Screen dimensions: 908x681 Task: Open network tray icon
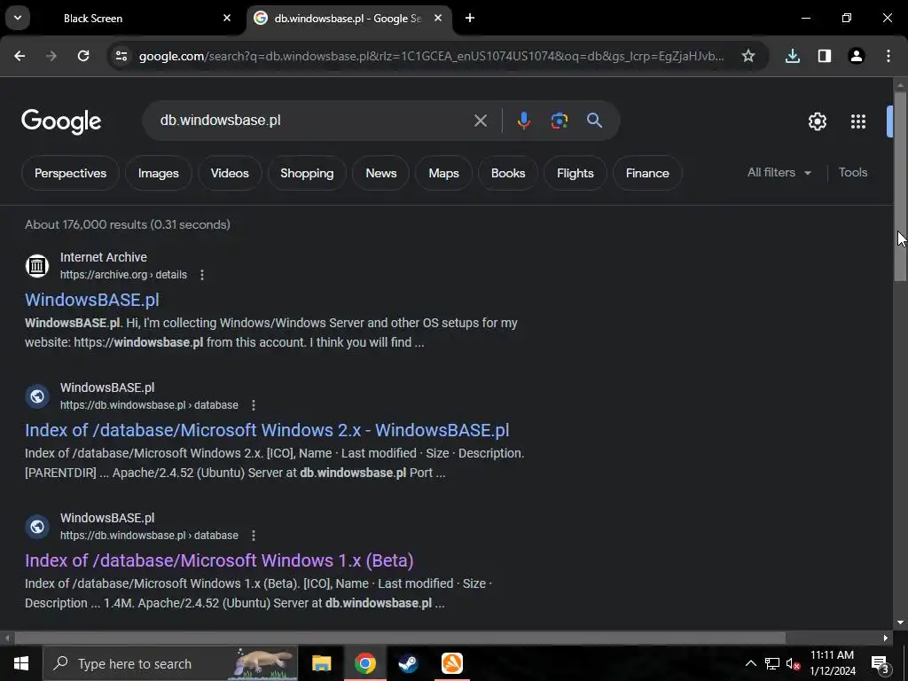(x=772, y=663)
